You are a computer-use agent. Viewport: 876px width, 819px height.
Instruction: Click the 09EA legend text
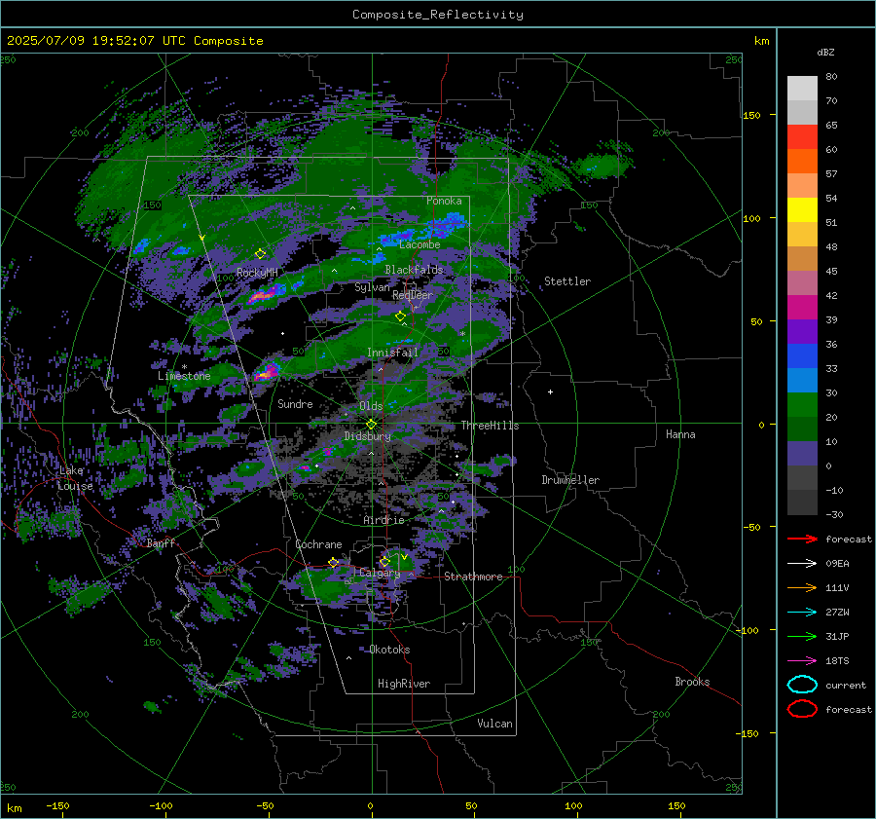pos(837,564)
